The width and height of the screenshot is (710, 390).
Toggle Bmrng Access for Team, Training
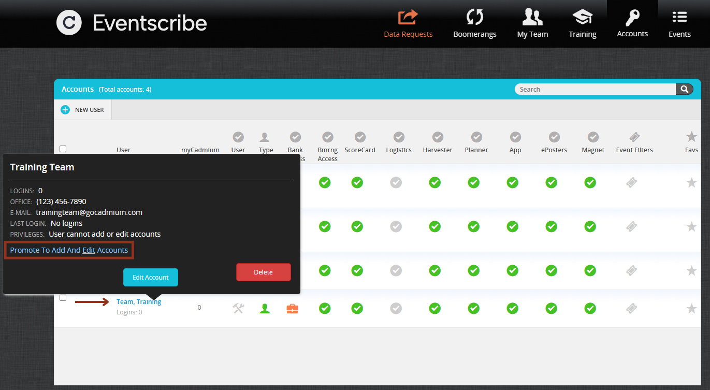point(325,308)
